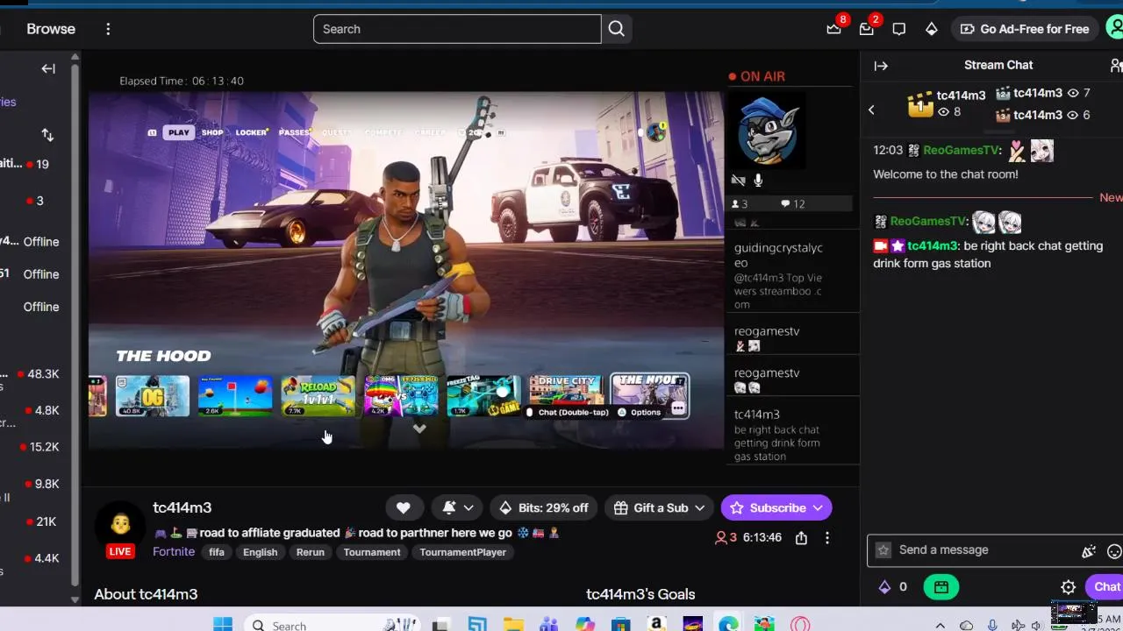
Task: Click the microphone icon in overlay
Action: click(758, 181)
